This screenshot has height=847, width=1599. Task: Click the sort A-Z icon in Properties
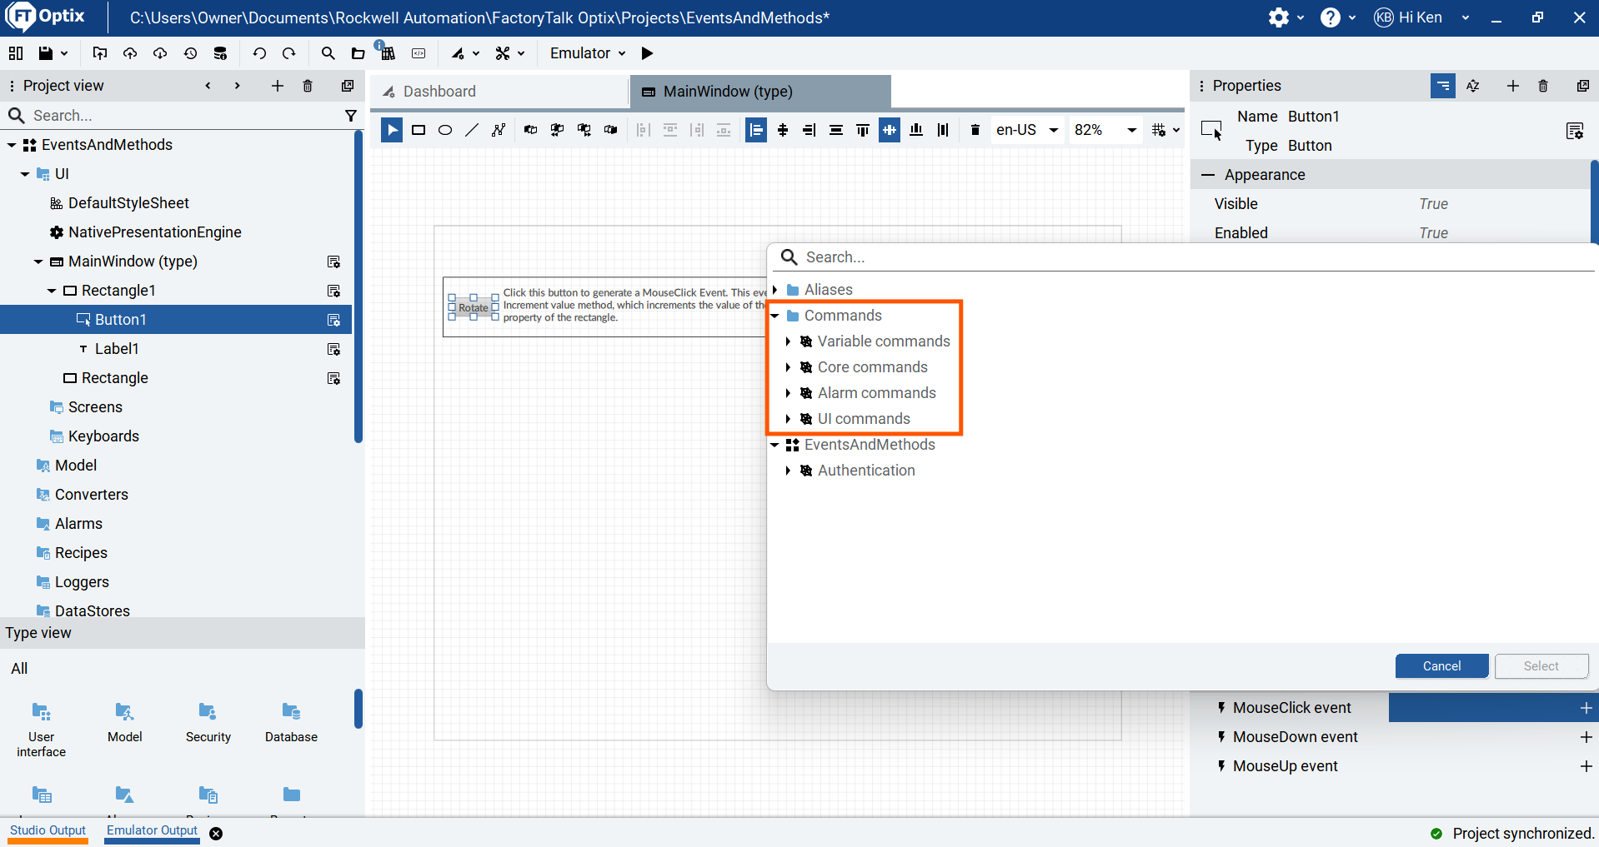(x=1473, y=86)
